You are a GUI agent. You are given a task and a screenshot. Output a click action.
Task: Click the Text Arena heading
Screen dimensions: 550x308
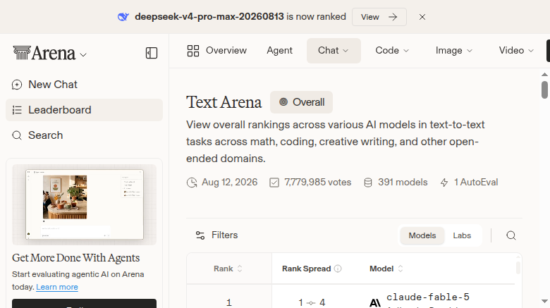click(224, 102)
